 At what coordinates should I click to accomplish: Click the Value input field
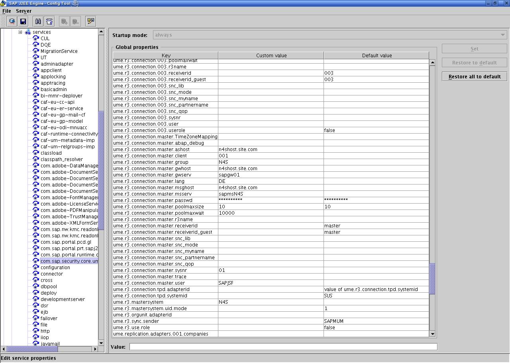[283, 347]
